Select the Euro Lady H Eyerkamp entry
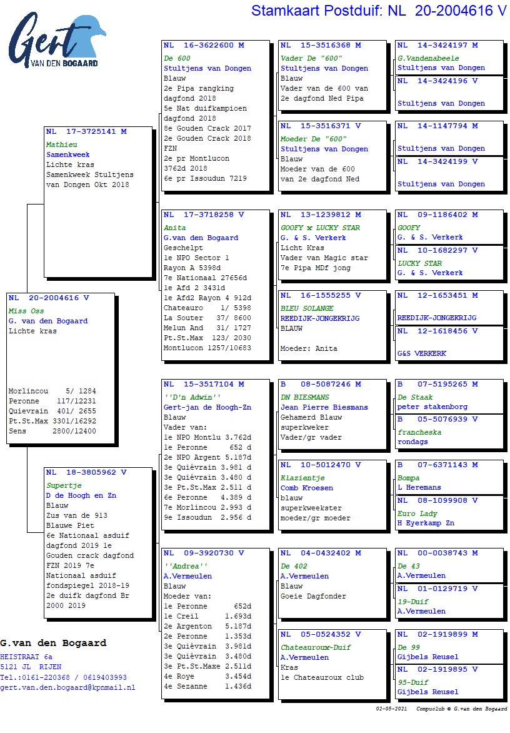The height and width of the screenshot is (733, 510). click(x=449, y=513)
